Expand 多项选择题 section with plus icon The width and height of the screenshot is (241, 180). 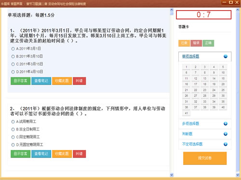coord(226,124)
